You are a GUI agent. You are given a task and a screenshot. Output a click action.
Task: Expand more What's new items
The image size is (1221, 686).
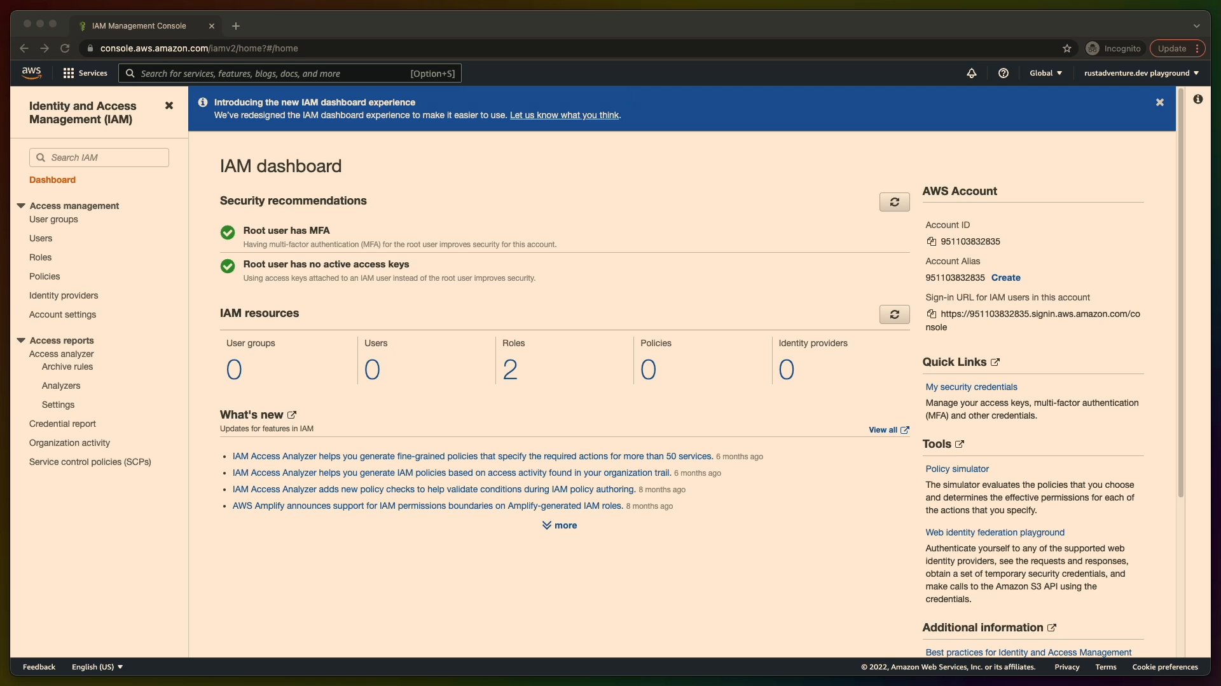click(x=560, y=525)
